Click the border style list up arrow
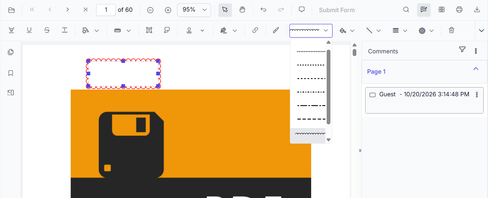 tap(328, 42)
